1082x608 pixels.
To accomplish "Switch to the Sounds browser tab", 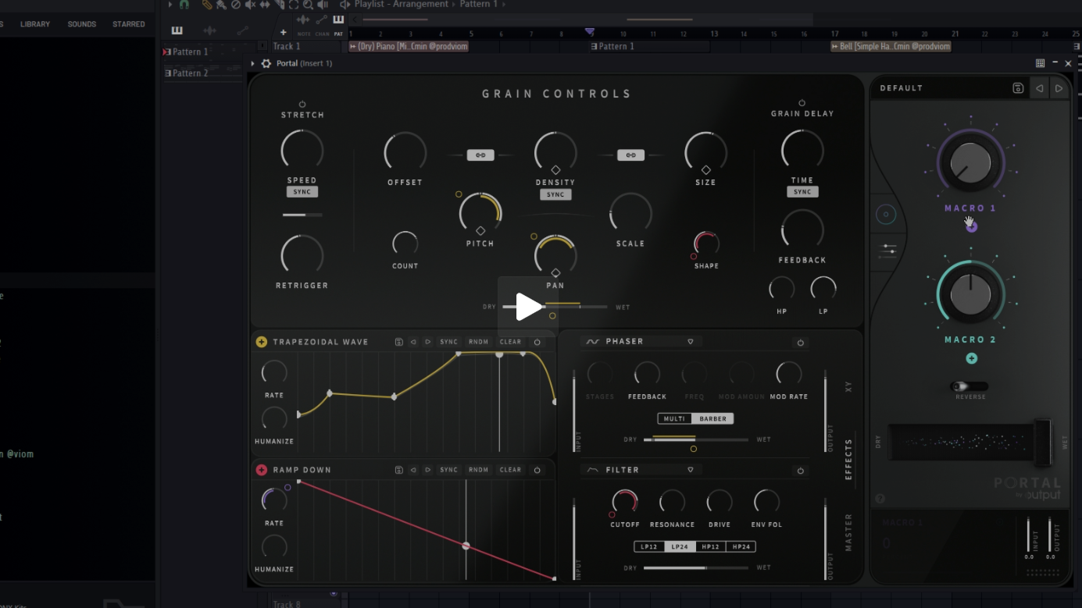I will [82, 24].
